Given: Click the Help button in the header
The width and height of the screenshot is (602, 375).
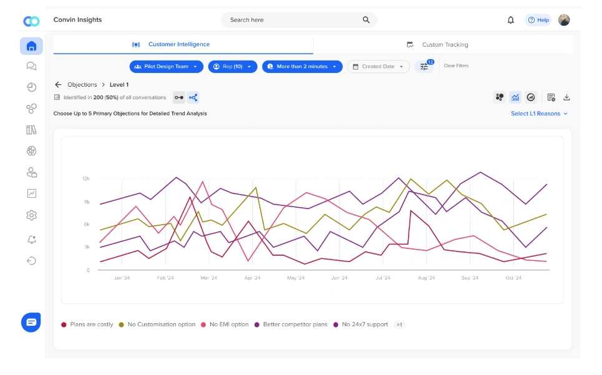Looking at the screenshot, I should pyautogui.click(x=538, y=19).
